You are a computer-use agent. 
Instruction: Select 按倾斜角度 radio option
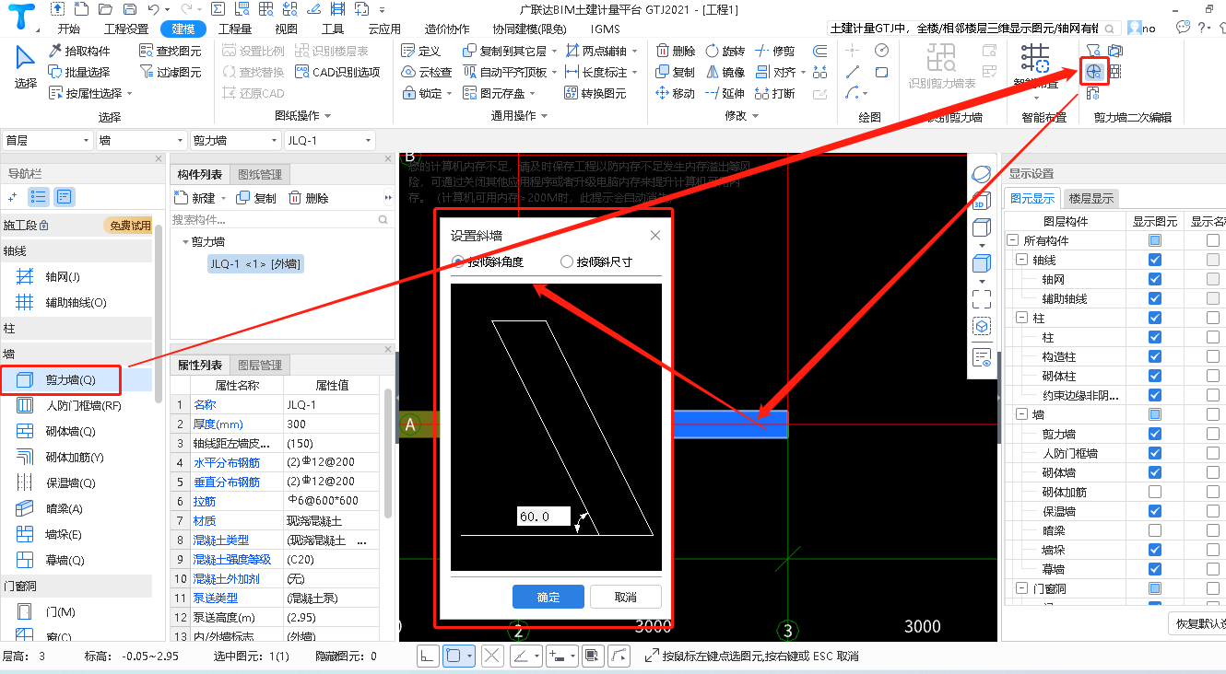(488, 261)
